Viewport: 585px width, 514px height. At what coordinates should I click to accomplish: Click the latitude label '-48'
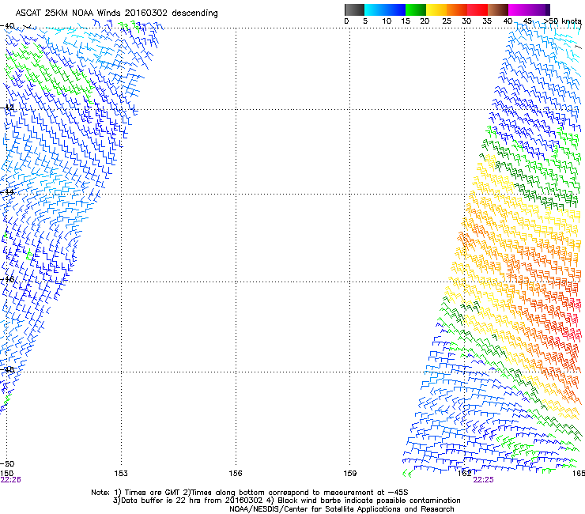click(7, 369)
